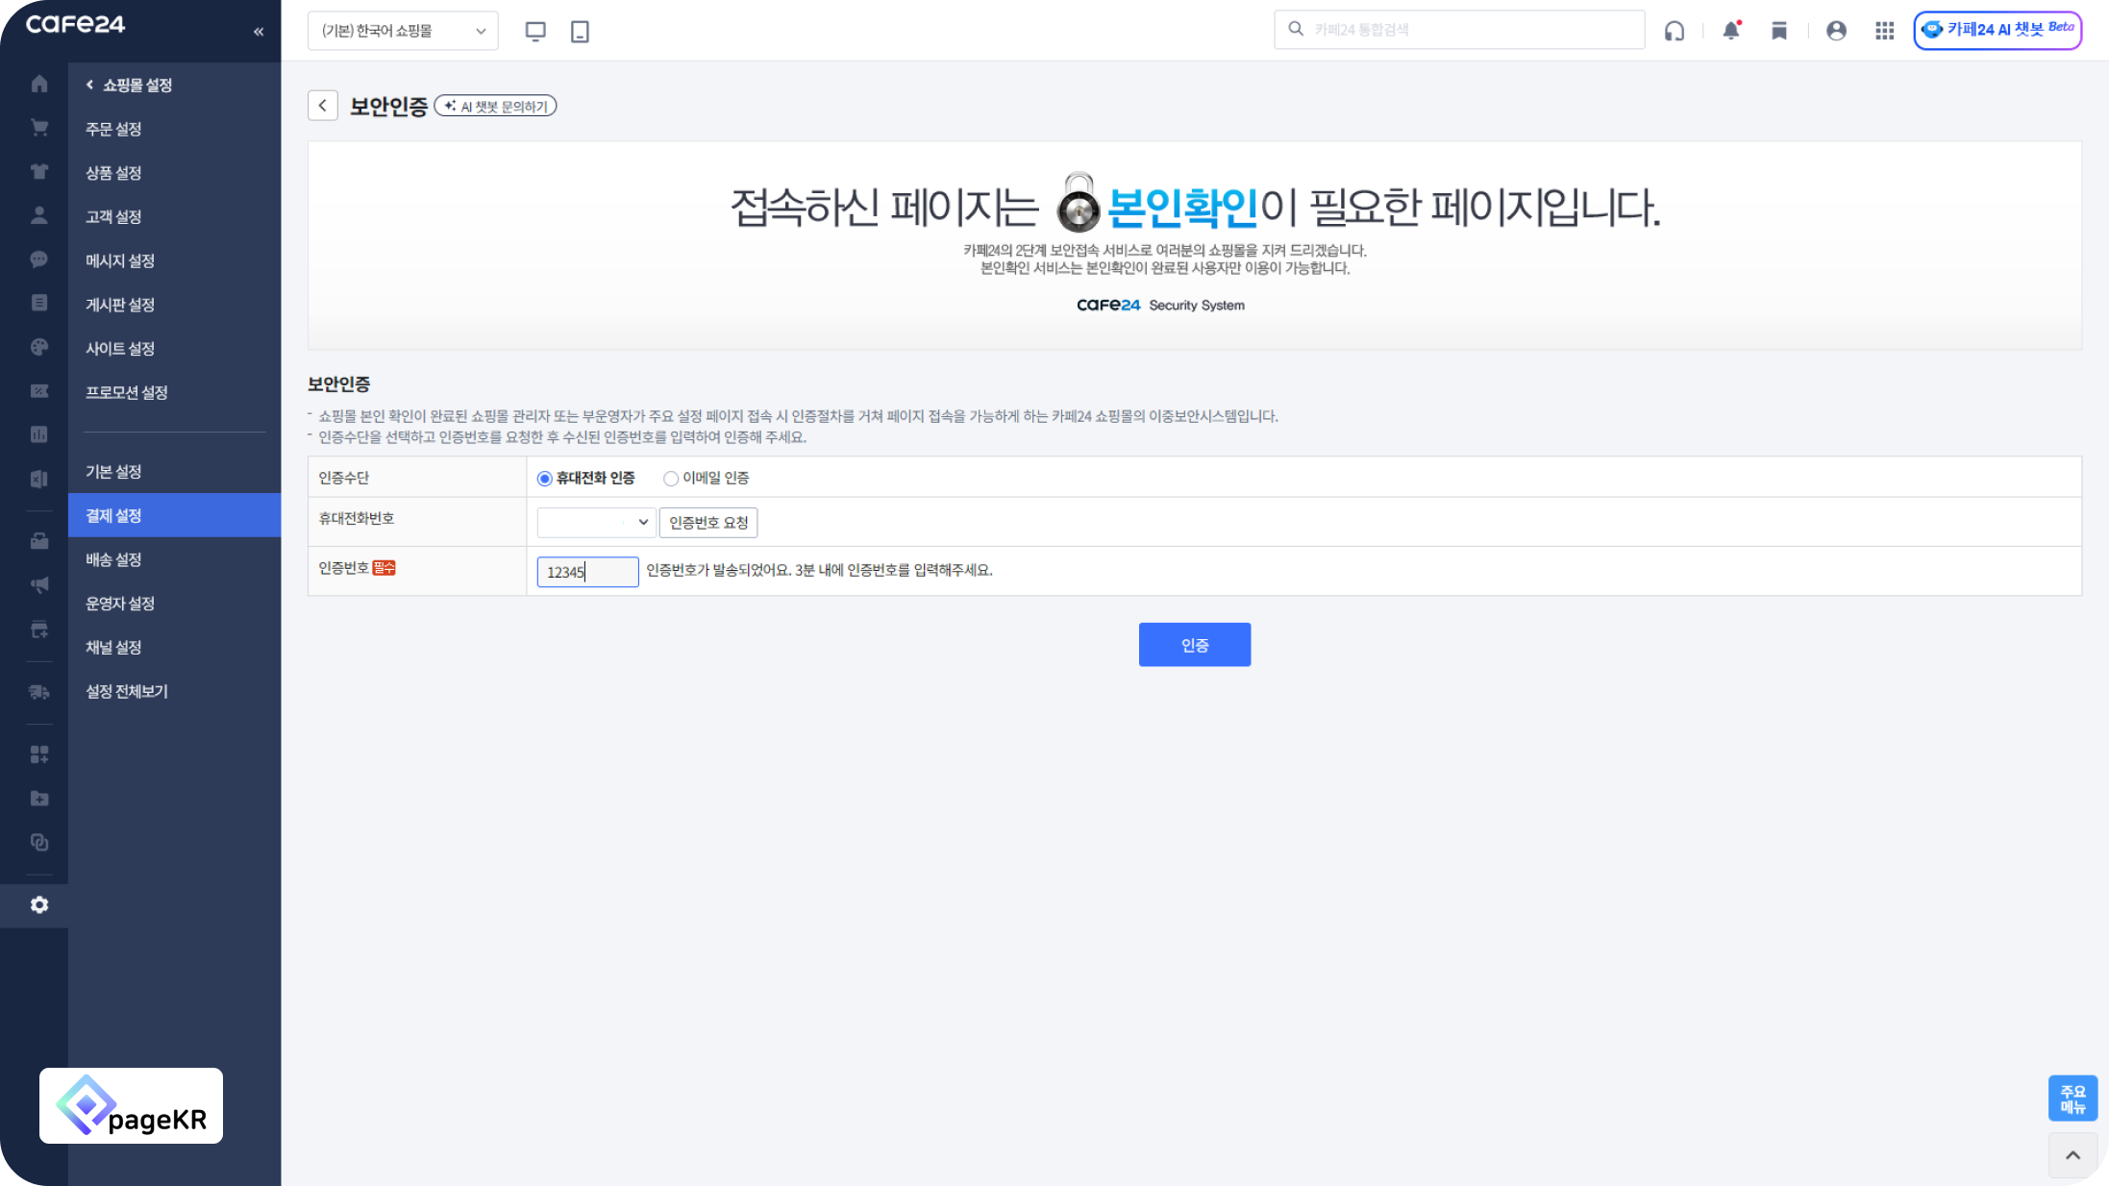
Task: Click the mobile device preview icon
Action: pyautogui.click(x=580, y=31)
